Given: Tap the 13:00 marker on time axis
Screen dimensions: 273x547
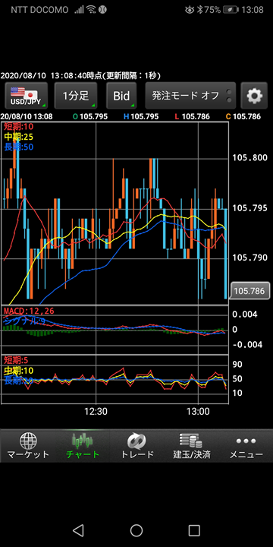Looking at the screenshot, I should click(x=198, y=412).
